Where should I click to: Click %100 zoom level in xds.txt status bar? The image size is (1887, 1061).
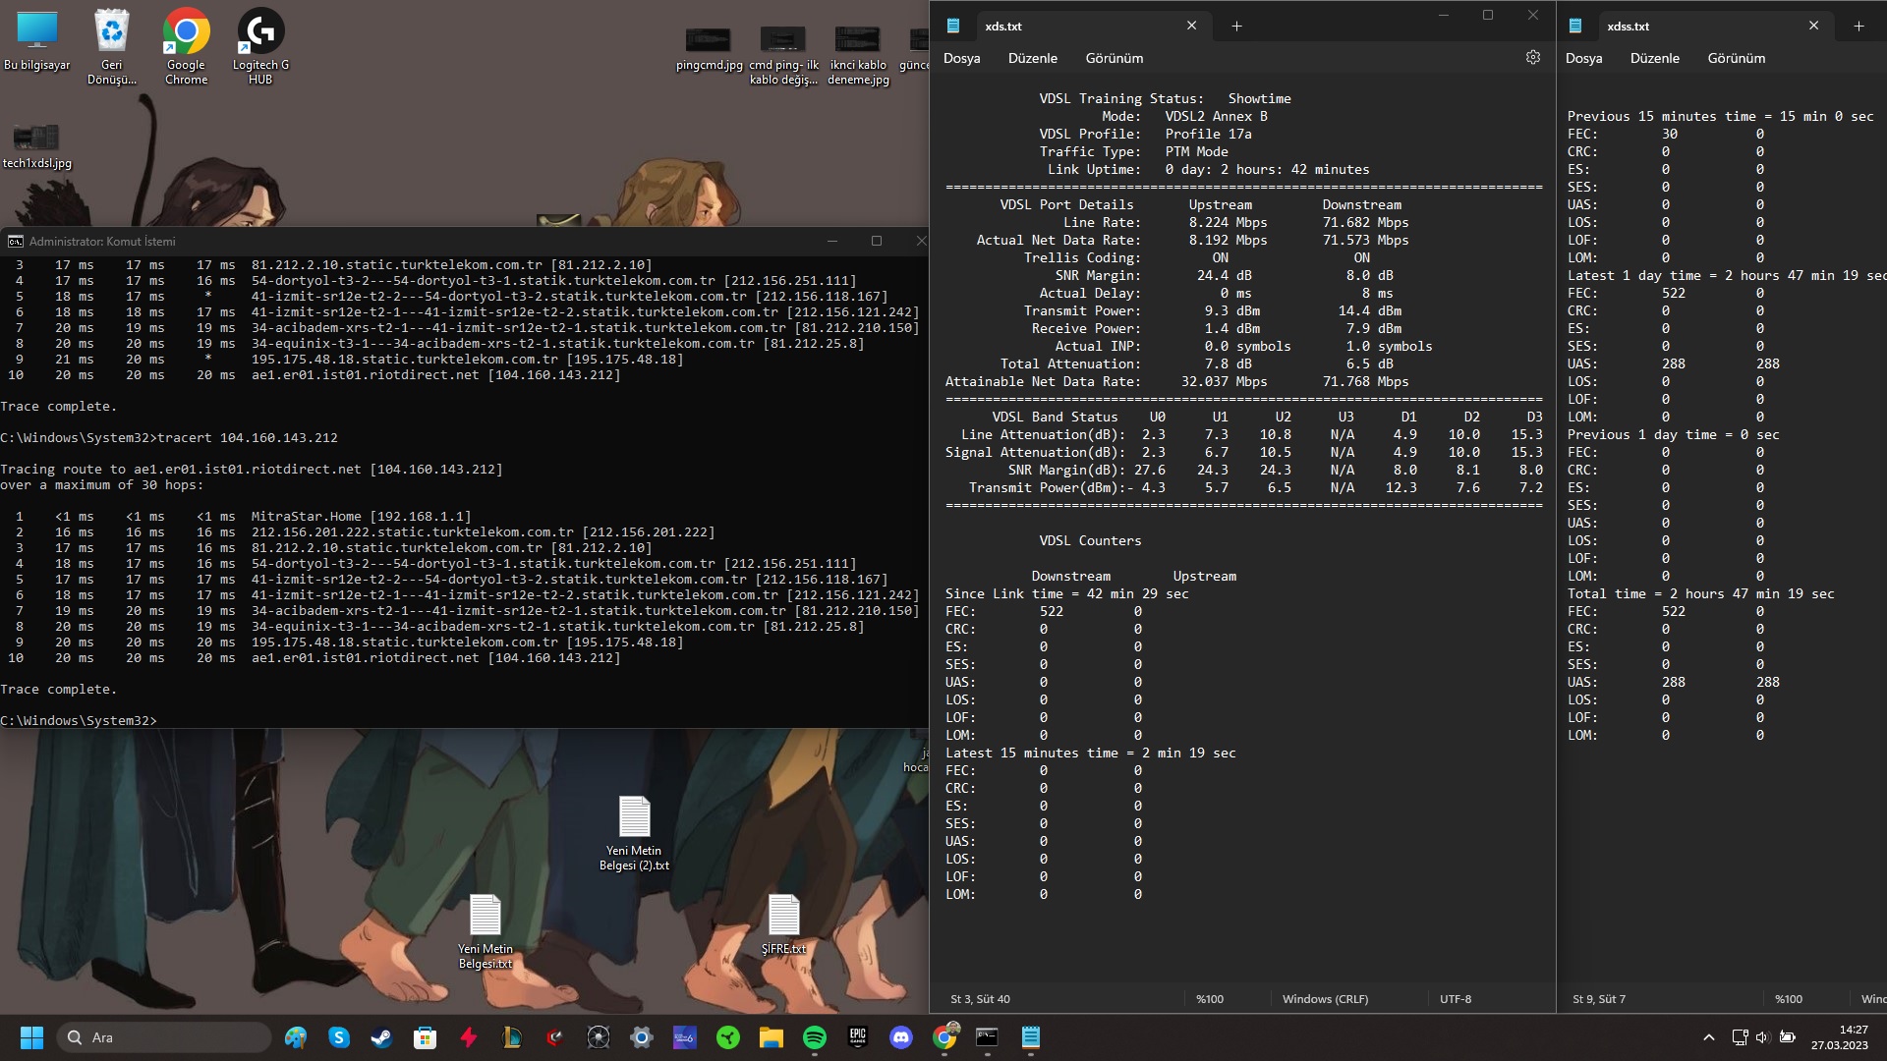pos(1210,999)
